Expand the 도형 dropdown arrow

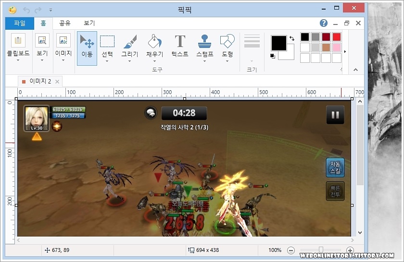227,61
